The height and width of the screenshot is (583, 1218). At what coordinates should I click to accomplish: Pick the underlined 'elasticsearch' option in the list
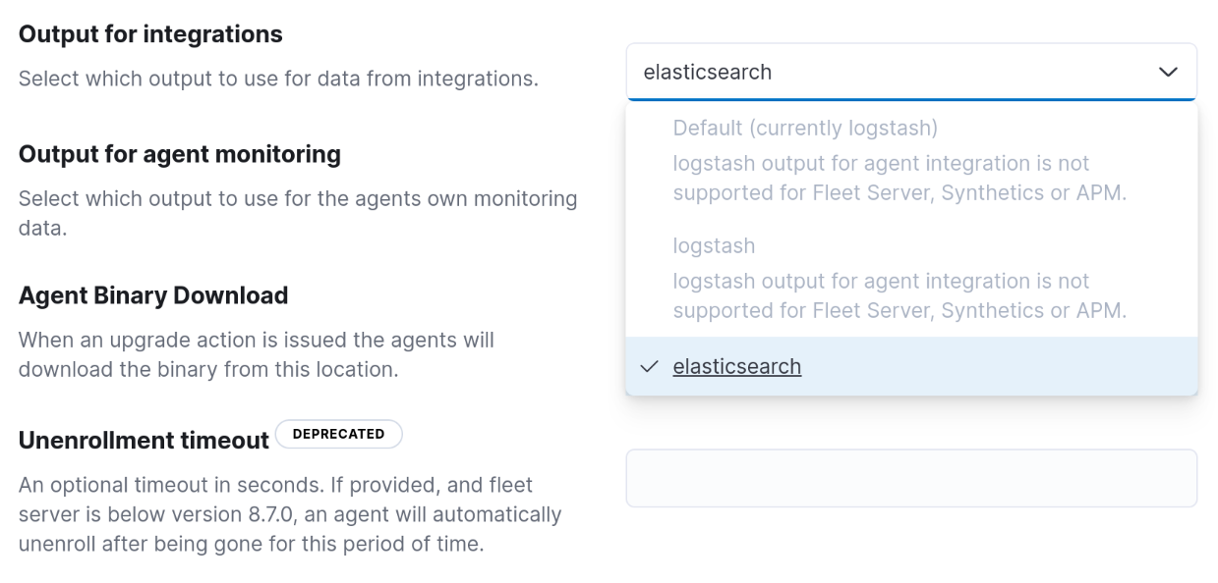point(737,367)
